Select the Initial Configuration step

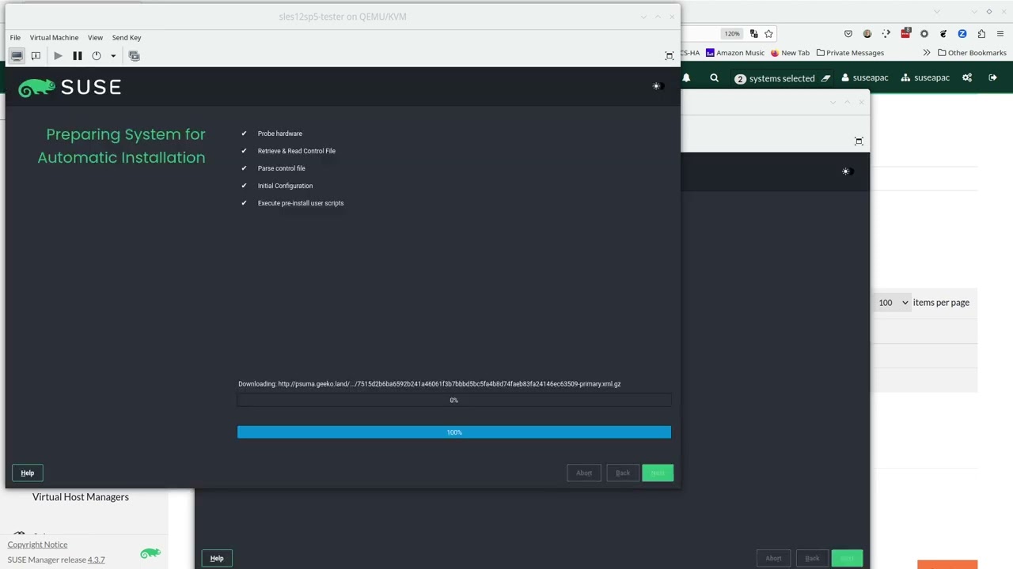285,186
